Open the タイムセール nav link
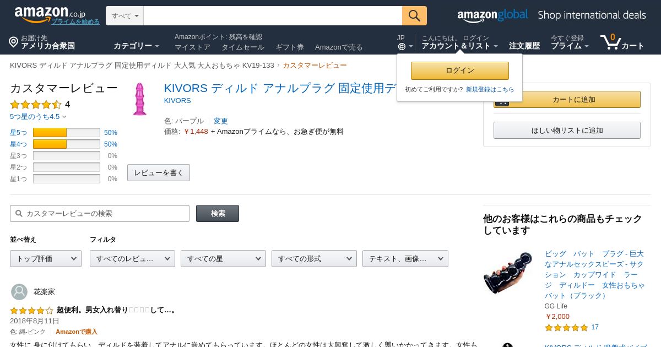Viewport: 661px width, 347px height. point(243,47)
